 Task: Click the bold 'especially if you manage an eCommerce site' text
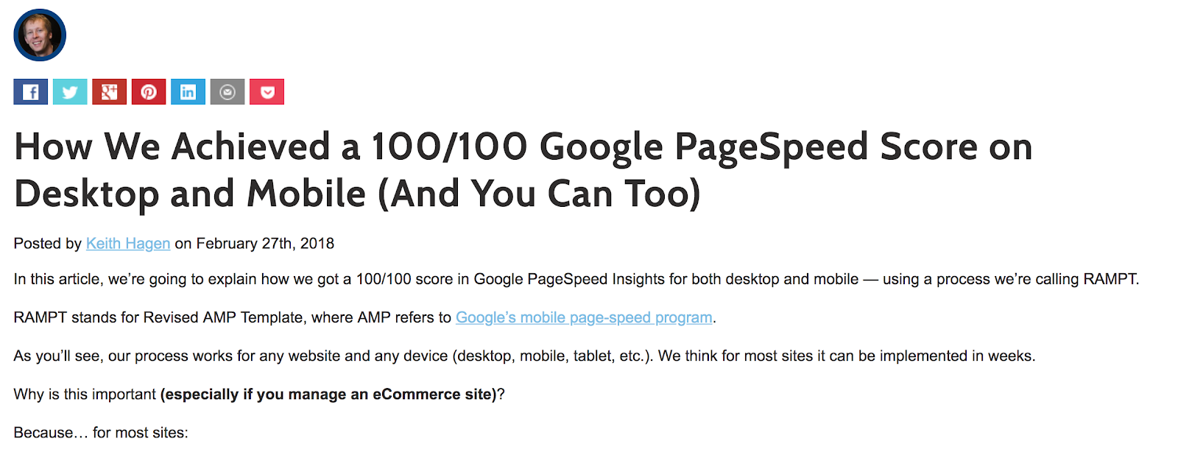[x=330, y=394]
